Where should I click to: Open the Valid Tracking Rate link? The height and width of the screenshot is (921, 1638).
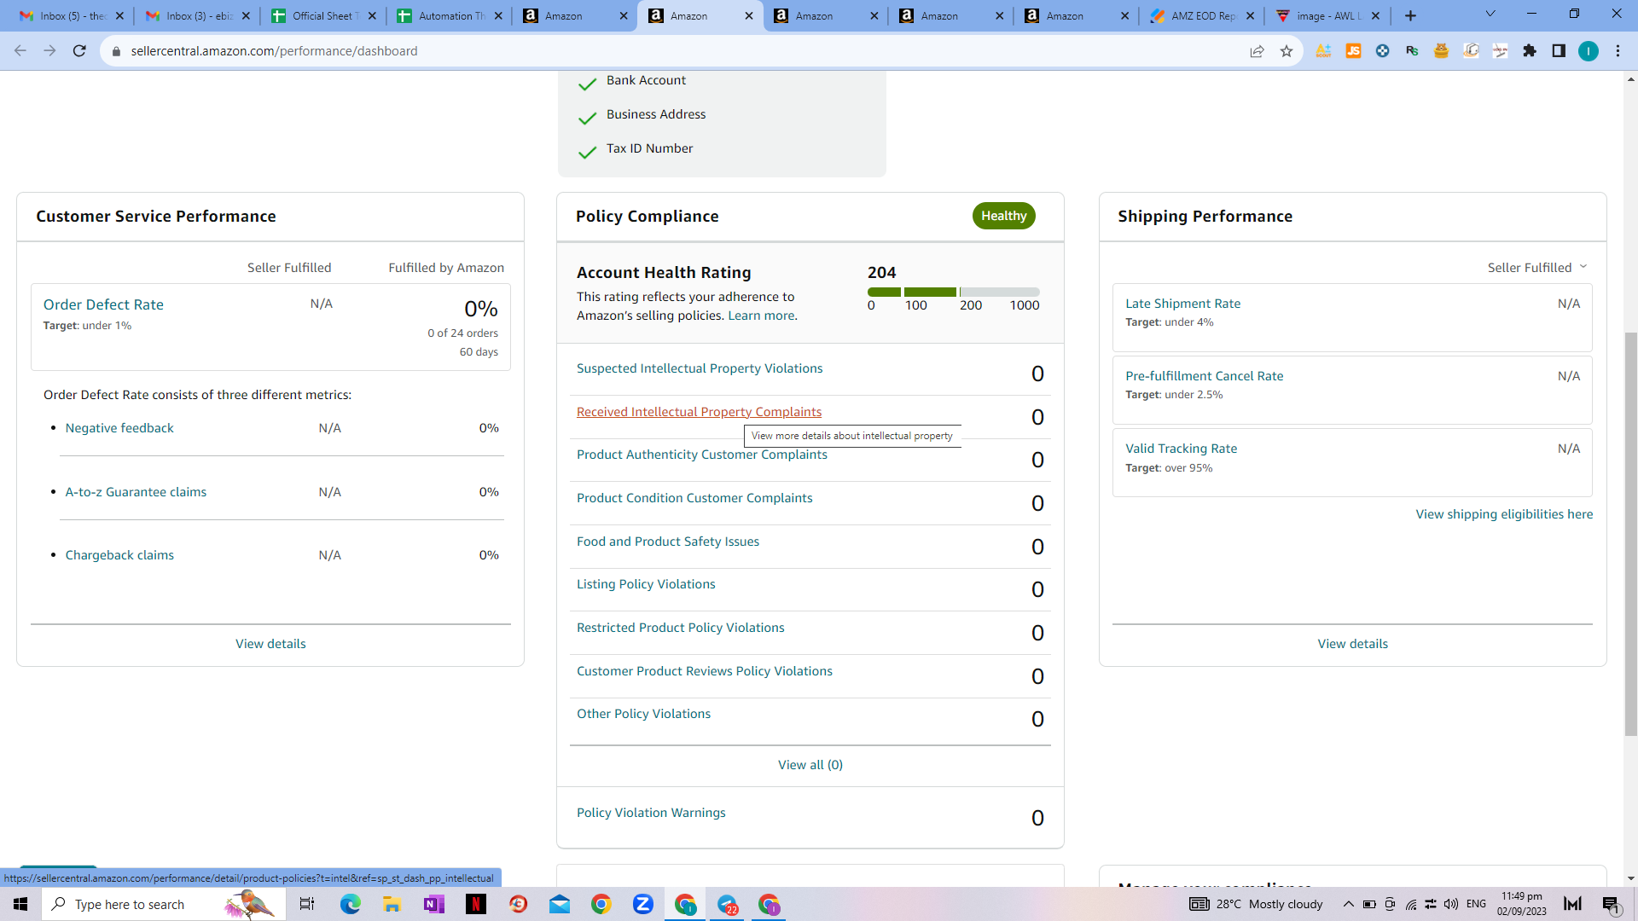coord(1181,449)
